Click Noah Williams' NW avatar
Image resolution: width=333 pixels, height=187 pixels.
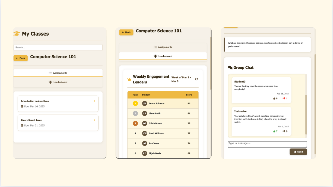tap(145, 133)
